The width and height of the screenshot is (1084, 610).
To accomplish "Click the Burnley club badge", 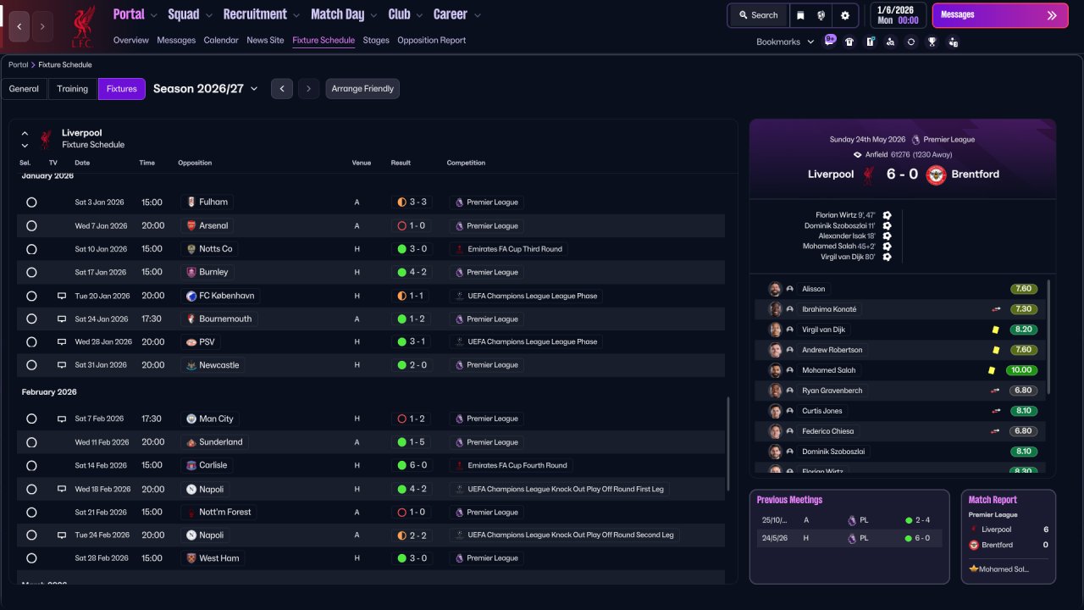I will [191, 273].
